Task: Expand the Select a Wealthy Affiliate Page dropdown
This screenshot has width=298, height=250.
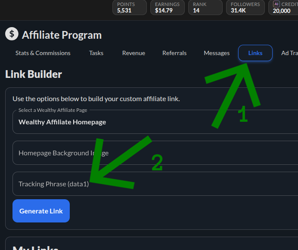Action: (155, 122)
